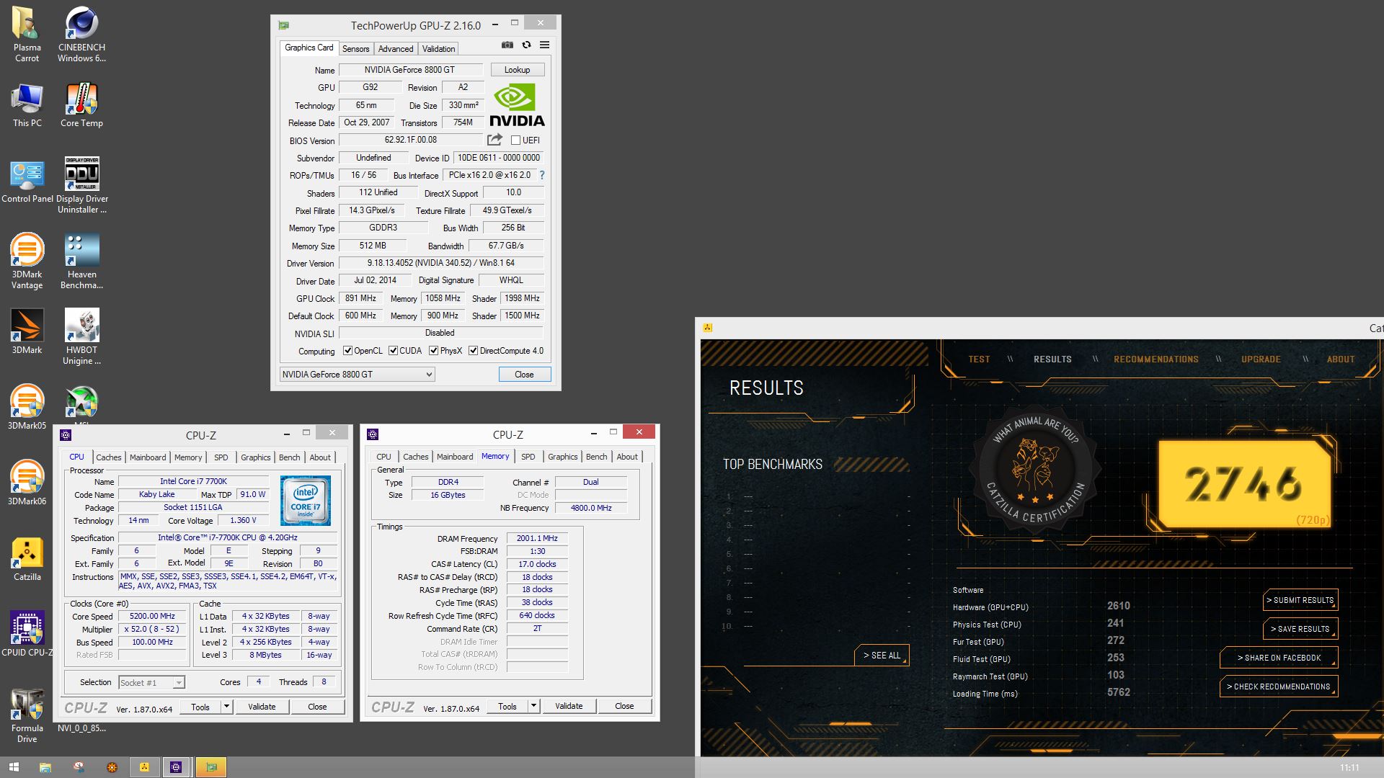Open 3DMark05 desktop icon
This screenshot has width=1384, height=778.
click(27, 407)
